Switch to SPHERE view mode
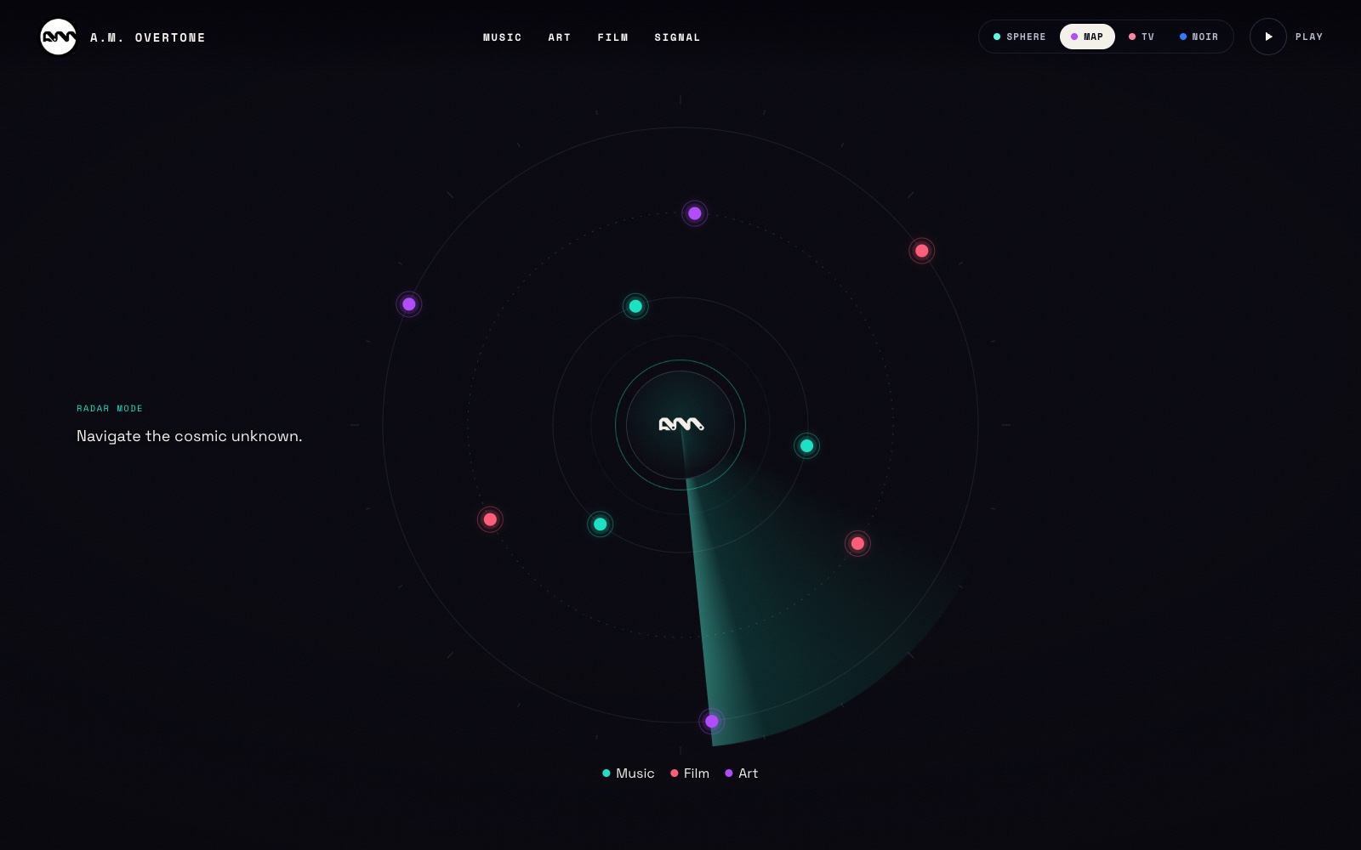 1020,37
